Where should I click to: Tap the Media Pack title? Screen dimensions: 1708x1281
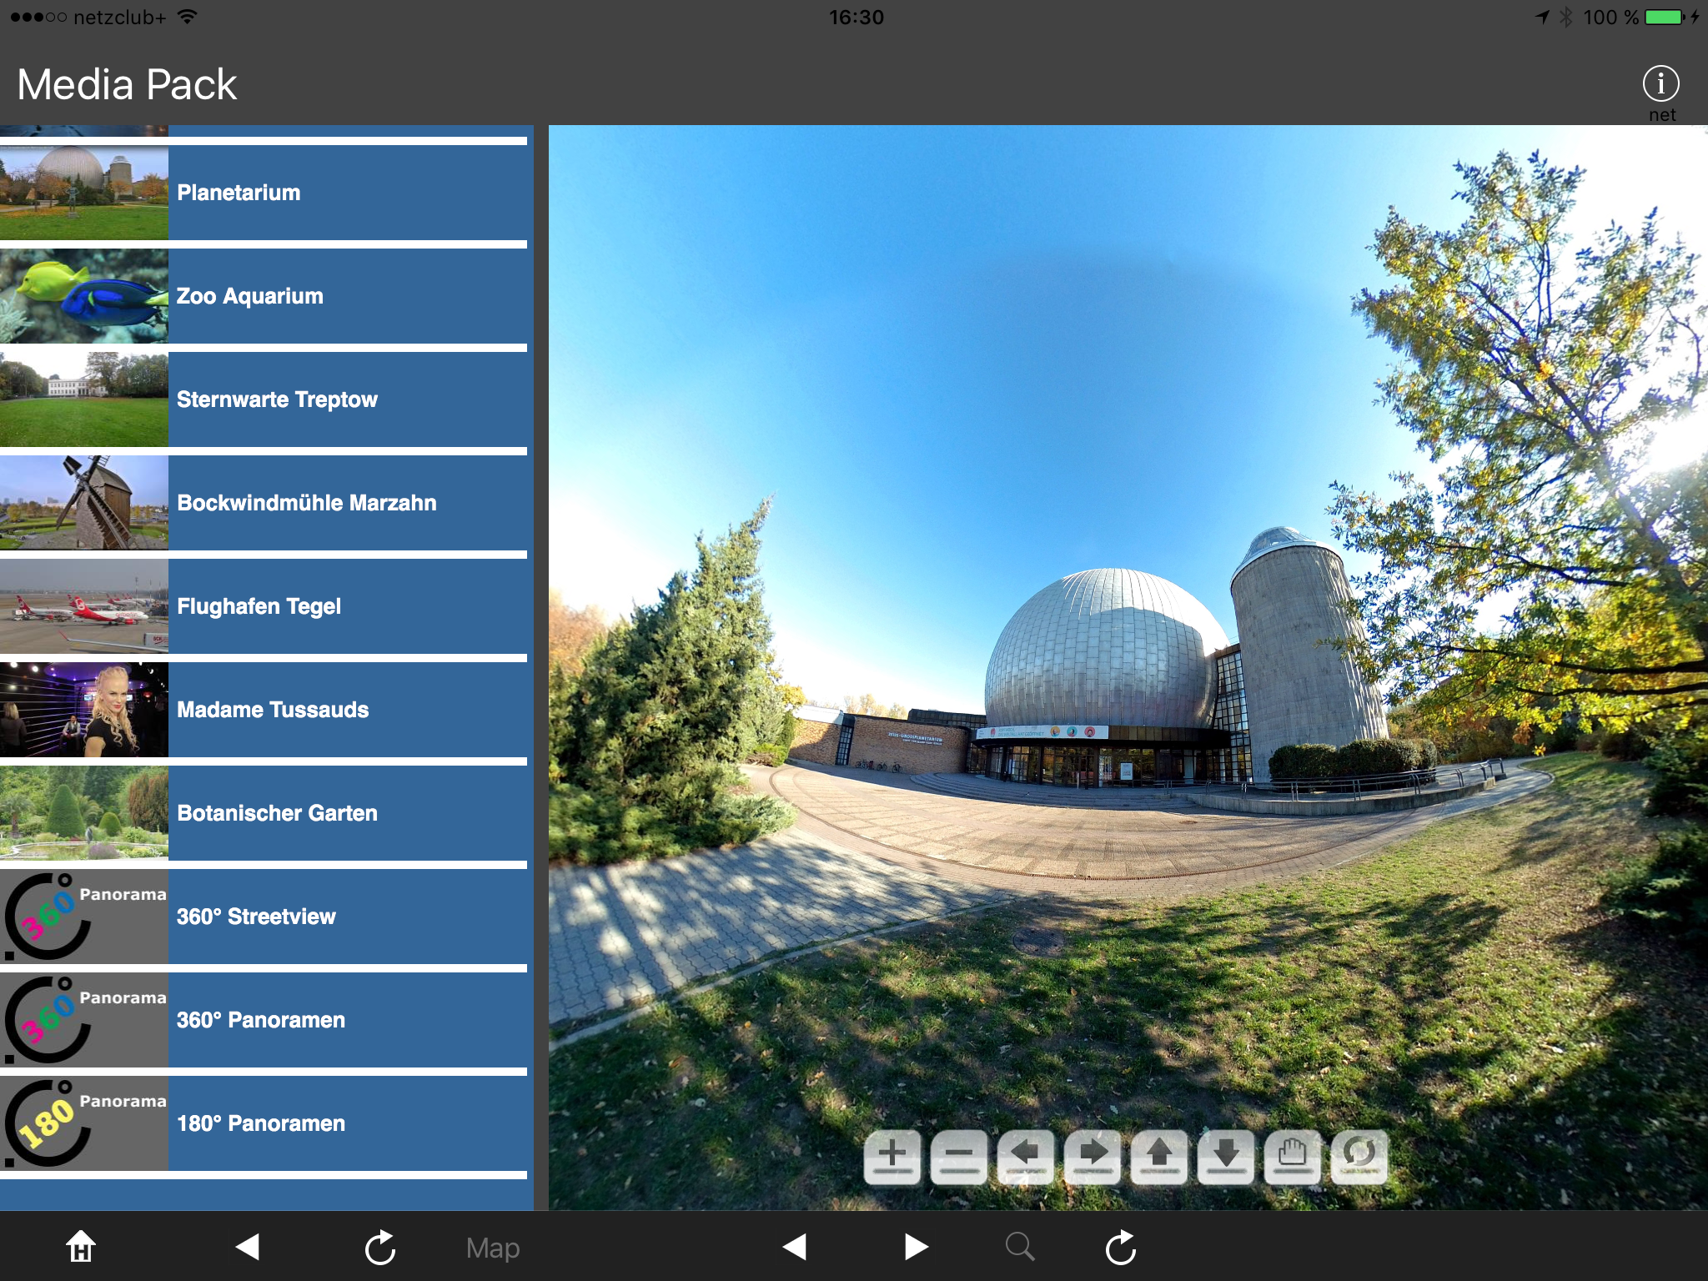click(x=127, y=84)
